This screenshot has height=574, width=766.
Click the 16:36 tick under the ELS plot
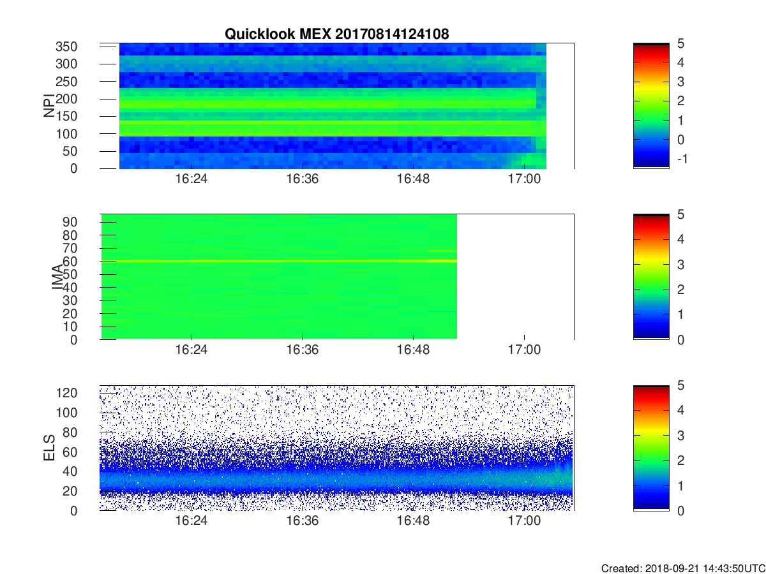[x=302, y=521]
